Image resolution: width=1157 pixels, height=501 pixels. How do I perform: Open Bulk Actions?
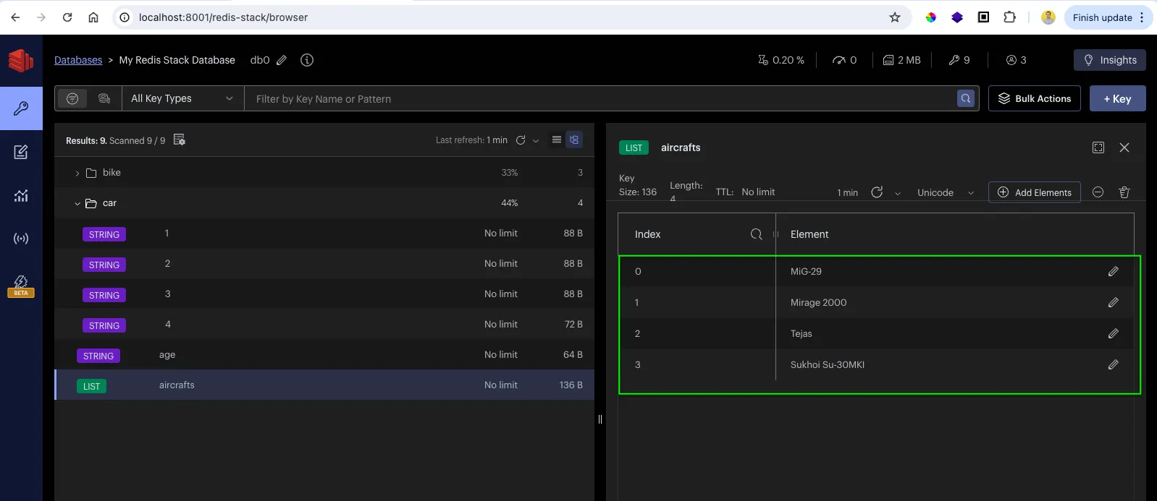[x=1035, y=98]
